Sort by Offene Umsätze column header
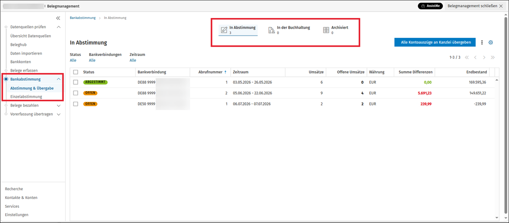 [x=351, y=72]
